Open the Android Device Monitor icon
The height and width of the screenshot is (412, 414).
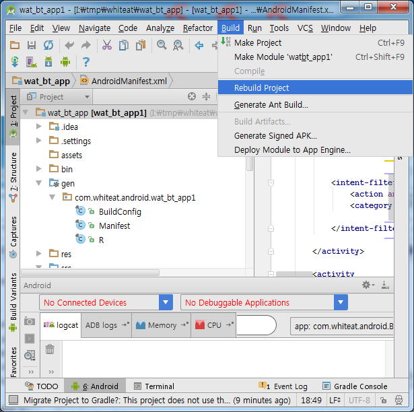(65, 62)
